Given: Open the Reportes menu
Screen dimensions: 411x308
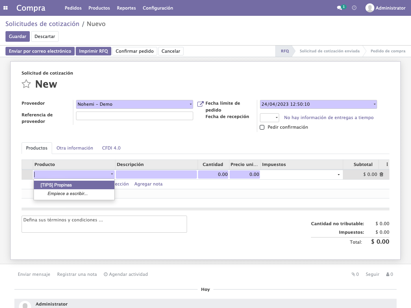Looking at the screenshot, I should coord(126,8).
